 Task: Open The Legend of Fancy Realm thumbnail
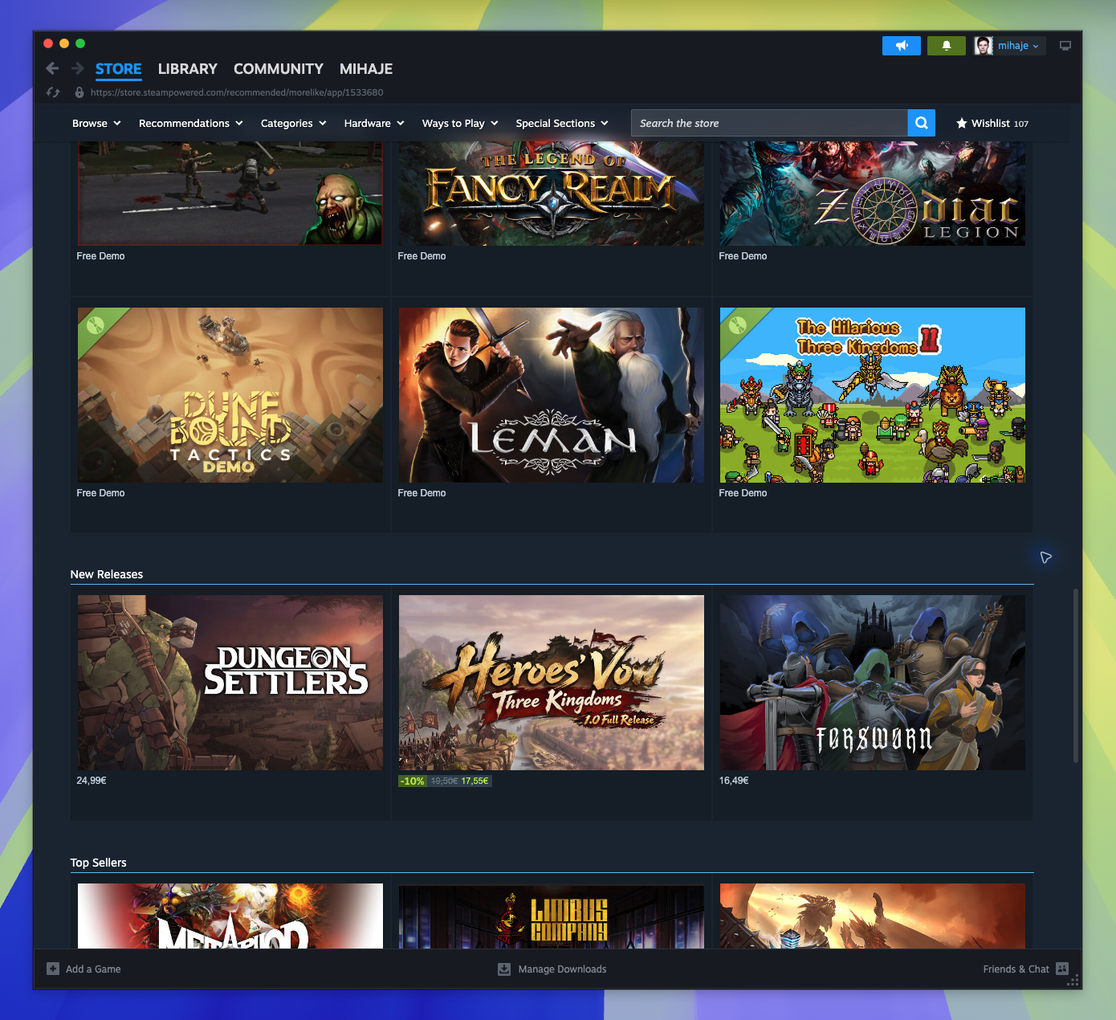[552, 194]
